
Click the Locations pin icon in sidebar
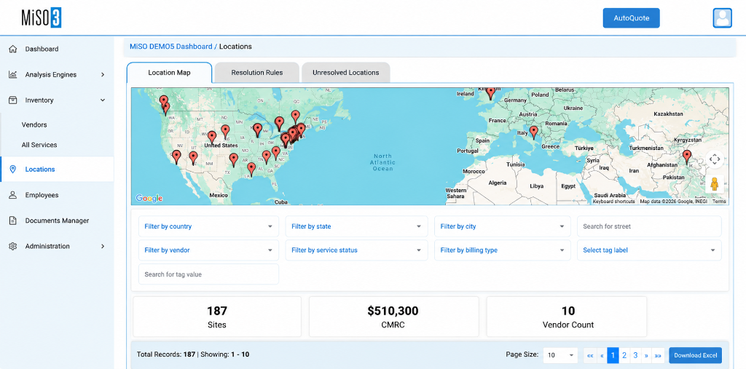click(x=13, y=170)
